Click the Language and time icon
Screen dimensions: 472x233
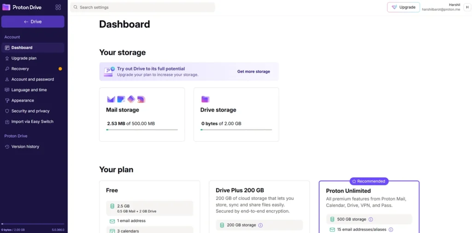7,90
